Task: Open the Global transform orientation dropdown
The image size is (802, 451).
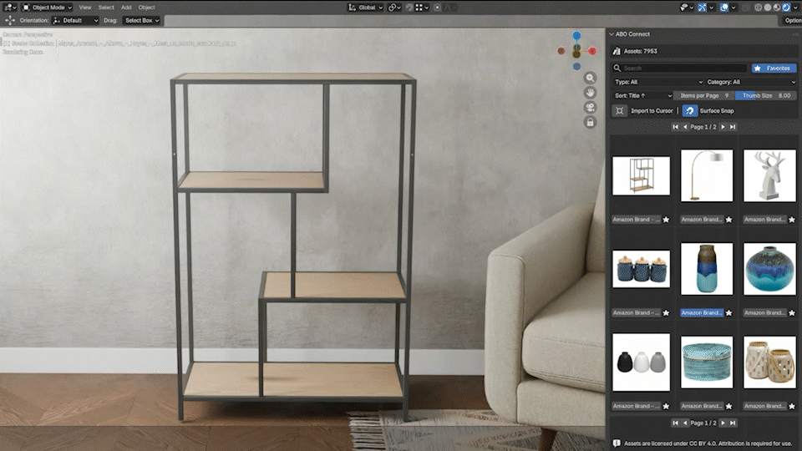Action: 365,8
